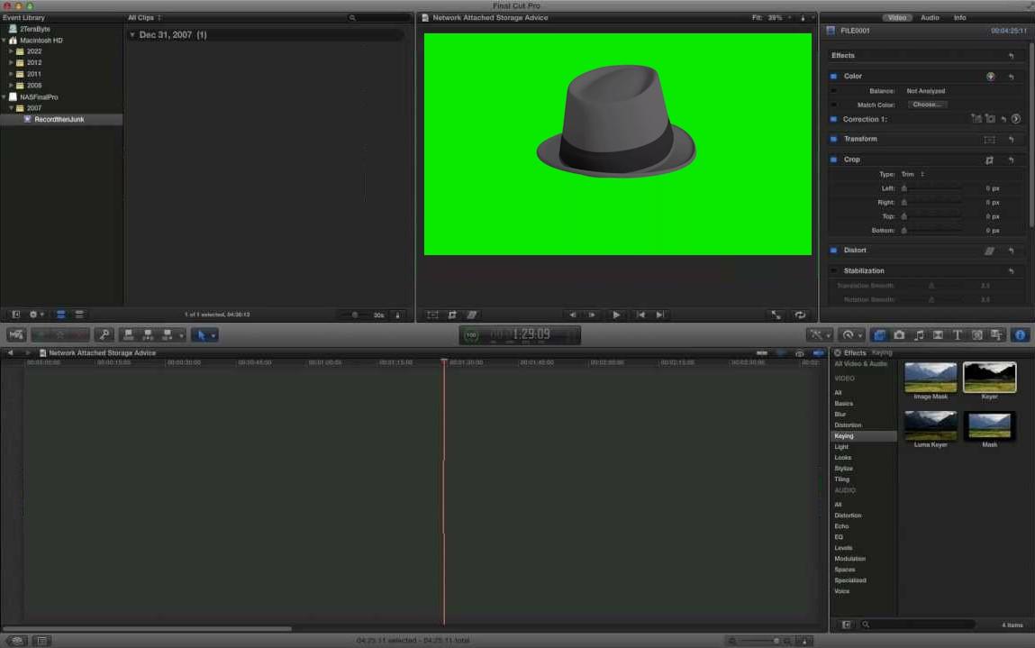Toggle the Crop effect checkbox

(834, 160)
